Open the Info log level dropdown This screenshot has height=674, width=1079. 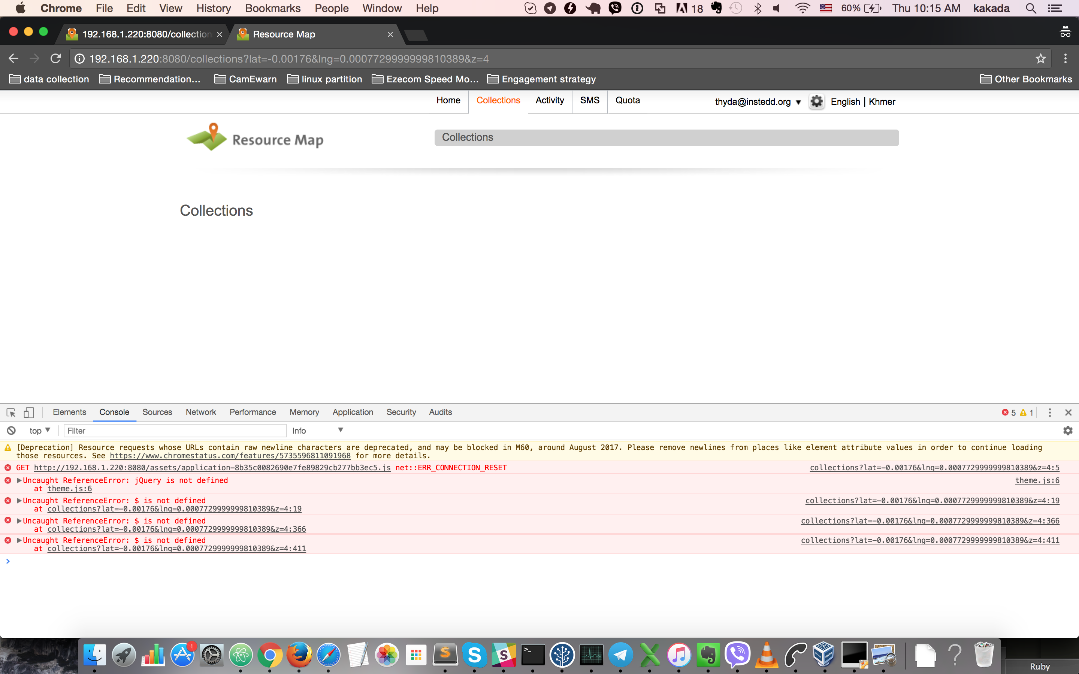click(317, 430)
